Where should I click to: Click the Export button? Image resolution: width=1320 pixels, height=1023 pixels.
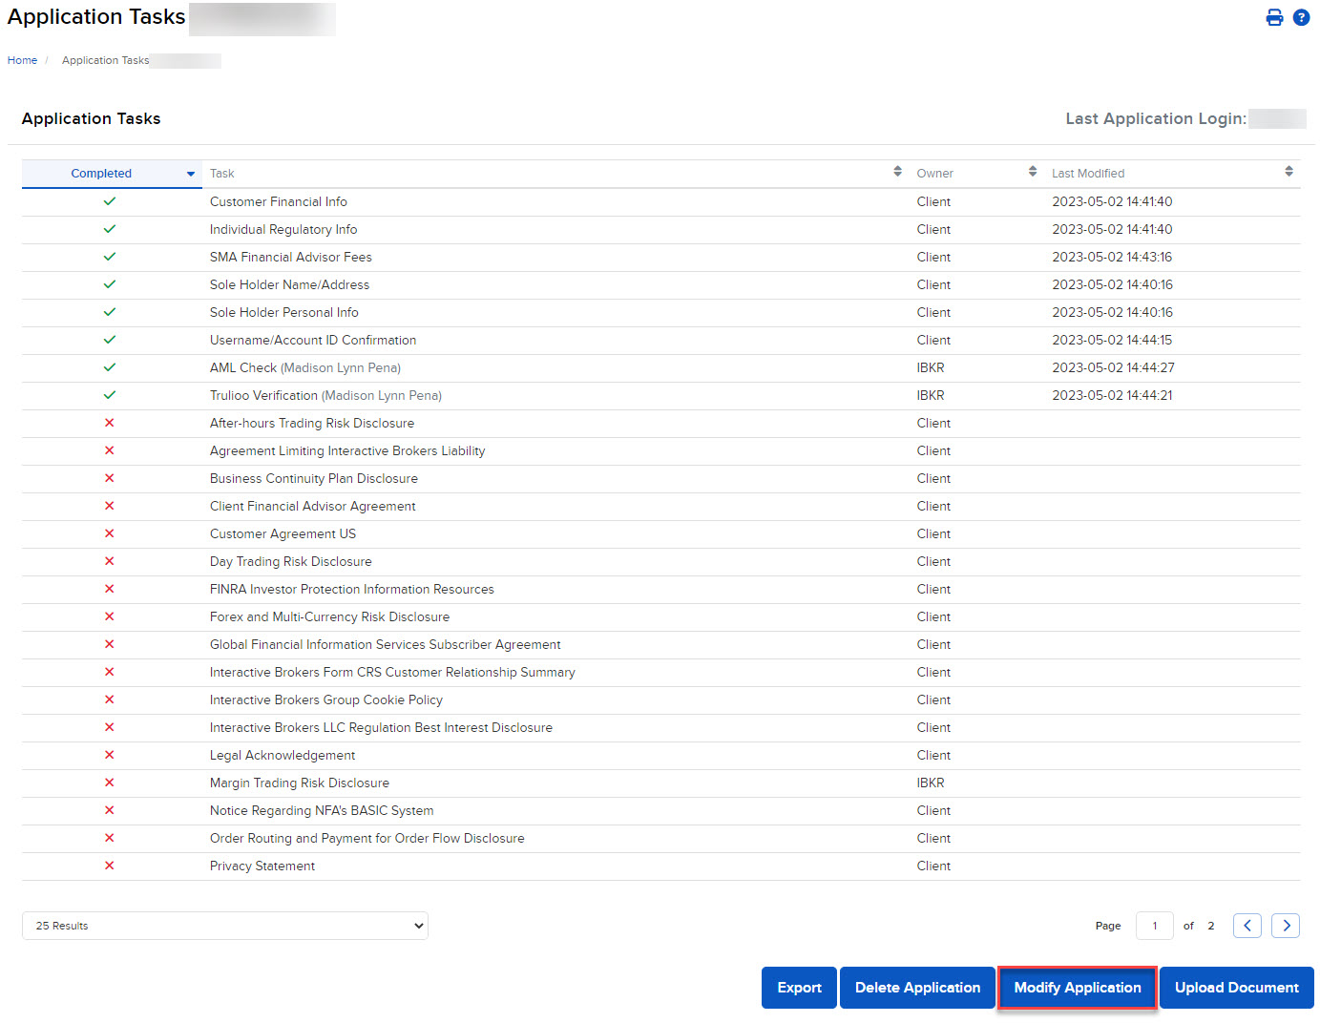point(799,987)
